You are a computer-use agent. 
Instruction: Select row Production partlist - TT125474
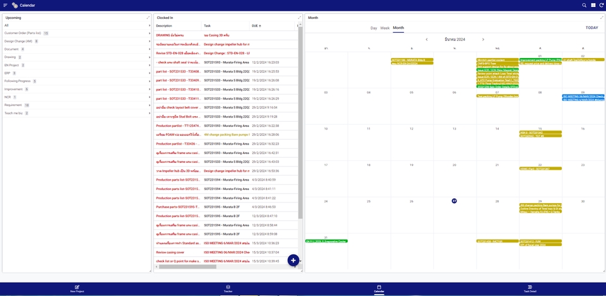point(226,126)
